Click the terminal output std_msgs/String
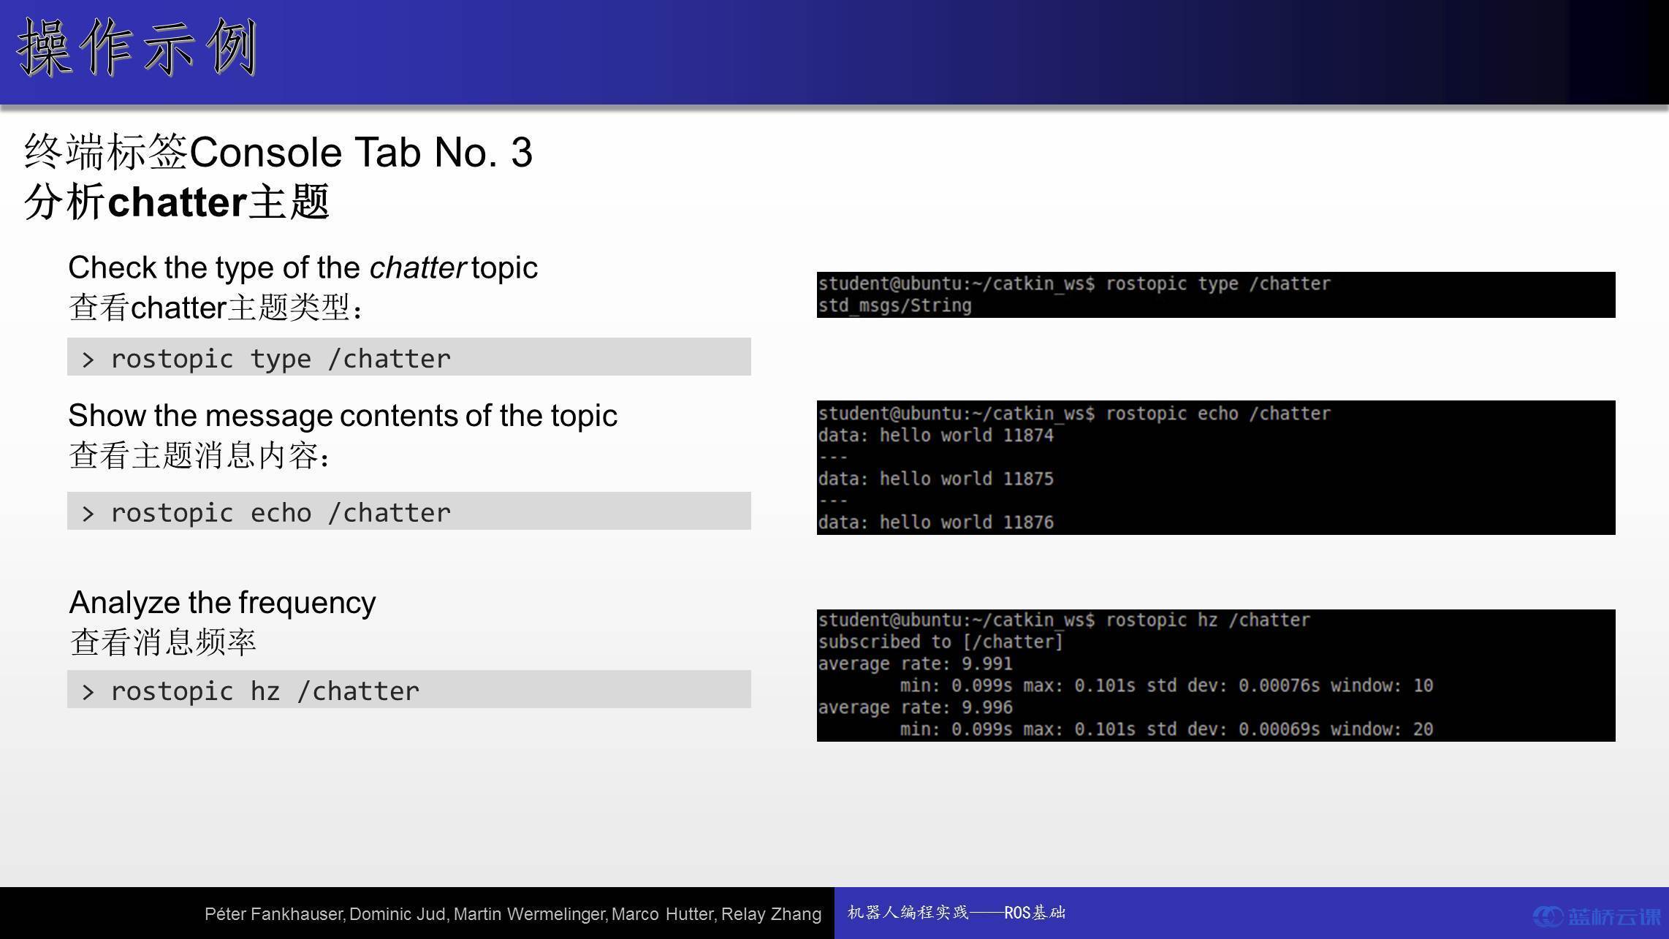Image resolution: width=1669 pixels, height=939 pixels. point(894,305)
